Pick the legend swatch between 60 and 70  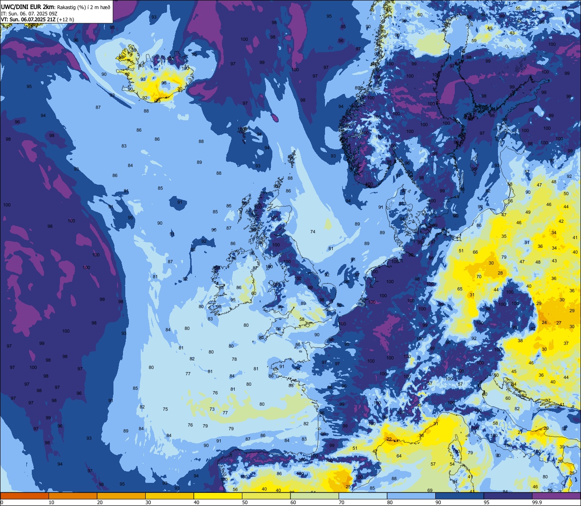(315, 496)
